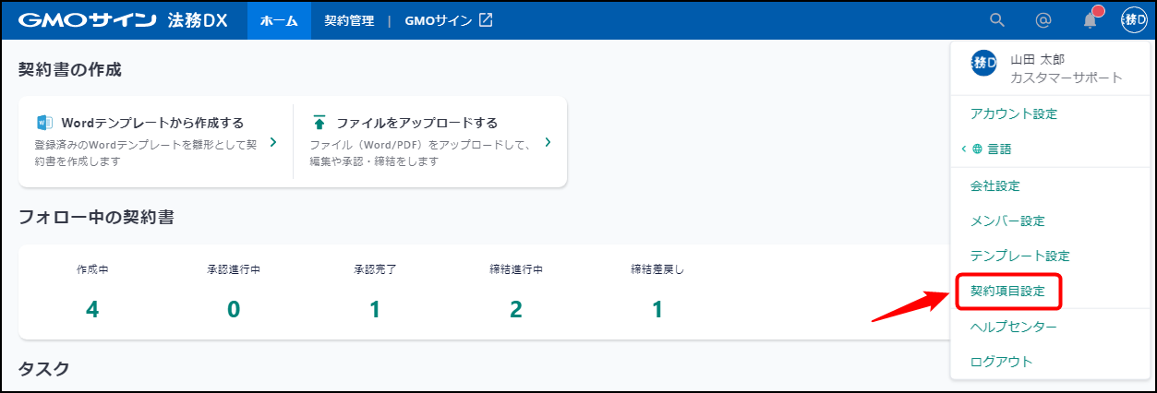Open mentions via the @ icon
Screen dimensions: 1157x393
click(x=1043, y=19)
